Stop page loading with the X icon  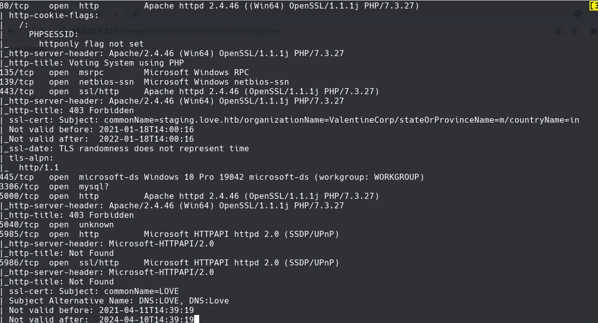(44, 31)
